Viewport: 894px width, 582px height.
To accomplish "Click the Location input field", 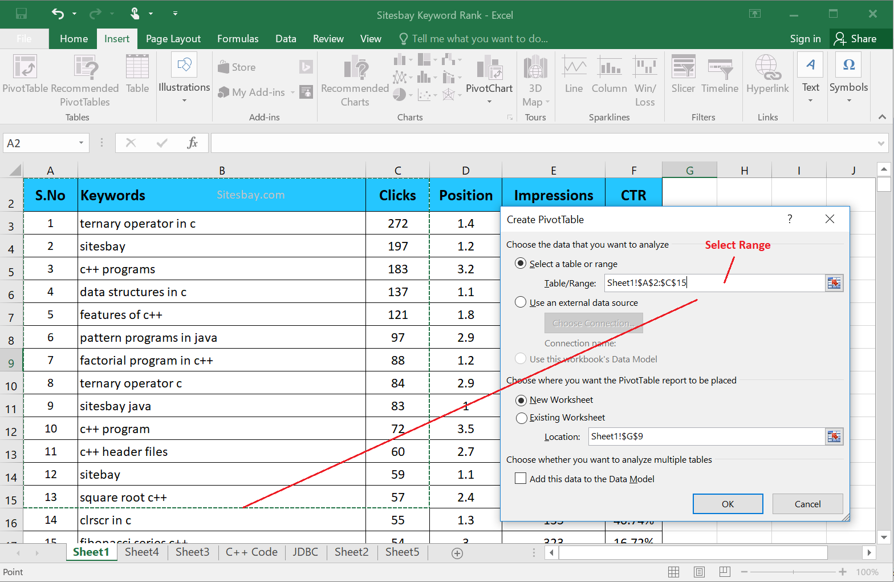I will (x=707, y=436).
